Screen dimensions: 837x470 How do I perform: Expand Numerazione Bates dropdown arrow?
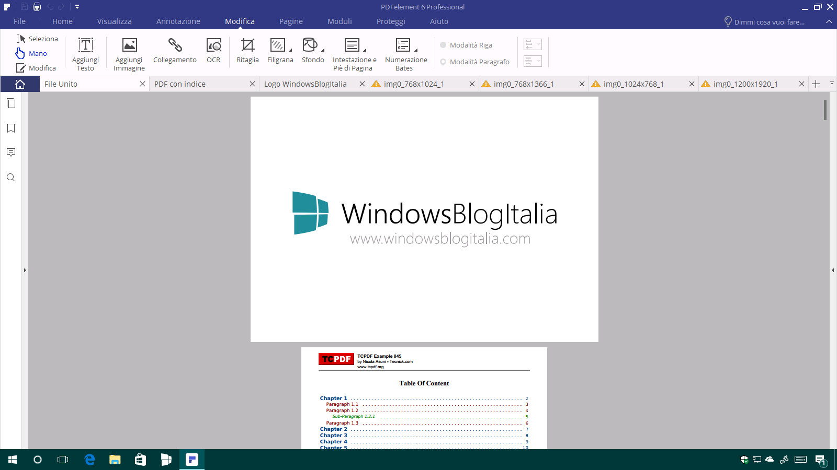click(x=416, y=50)
